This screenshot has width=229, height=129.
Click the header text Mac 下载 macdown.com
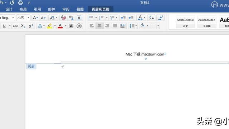click(145, 54)
